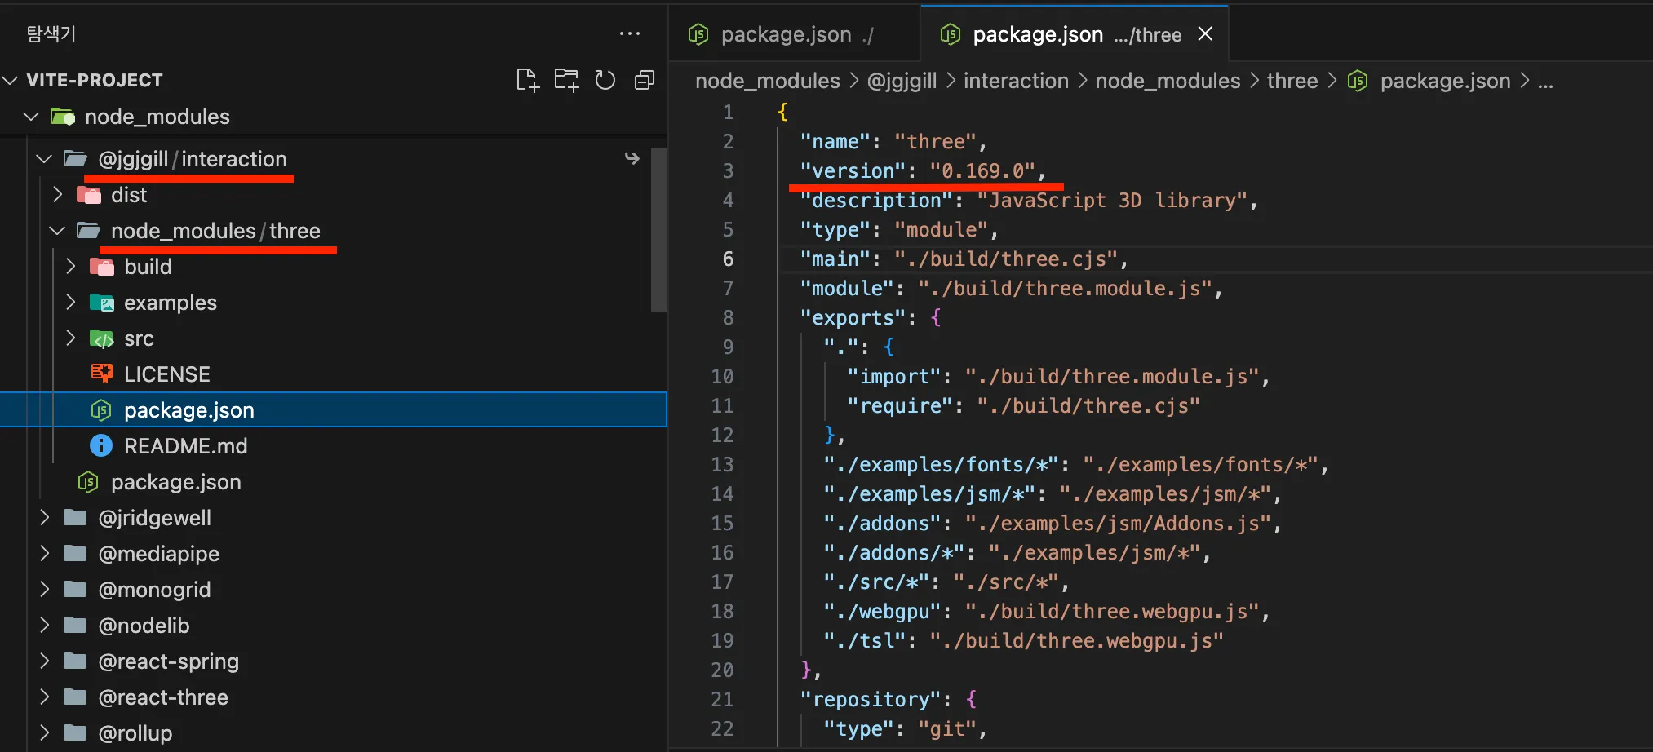Click the LICENSE file icon
This screenshot has width=1653, height=752.
click(x=101, y=374)
